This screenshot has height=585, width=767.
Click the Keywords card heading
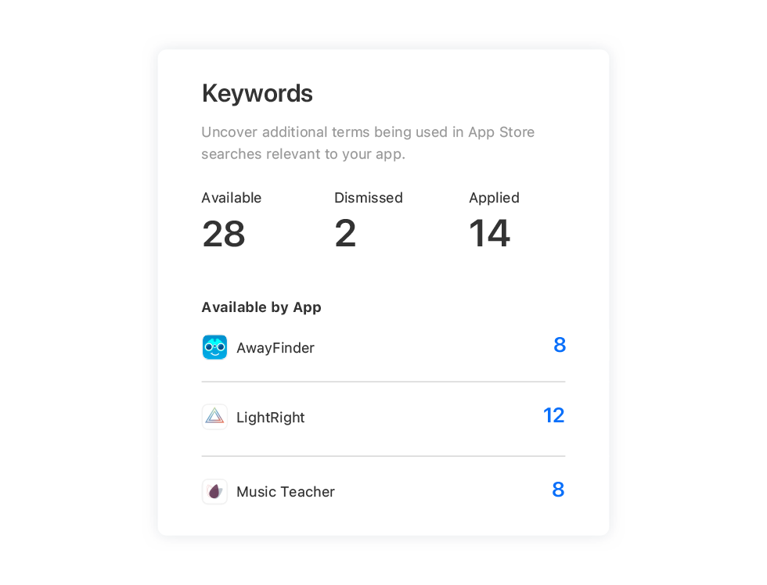coord(257,94)
